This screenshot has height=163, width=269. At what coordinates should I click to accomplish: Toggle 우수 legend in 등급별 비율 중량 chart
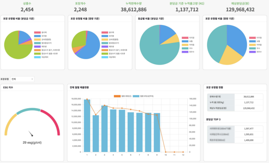coord(254,48)
